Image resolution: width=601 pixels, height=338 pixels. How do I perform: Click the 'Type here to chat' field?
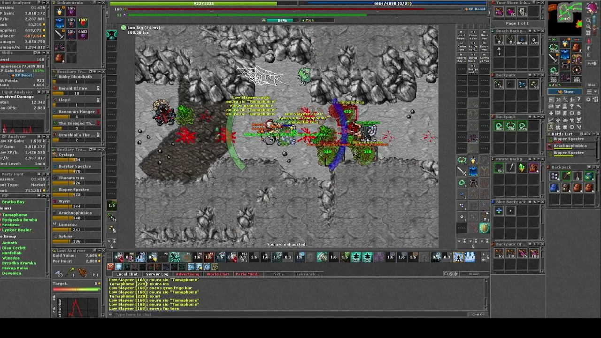pyautogui.click(x=290, y=315)
